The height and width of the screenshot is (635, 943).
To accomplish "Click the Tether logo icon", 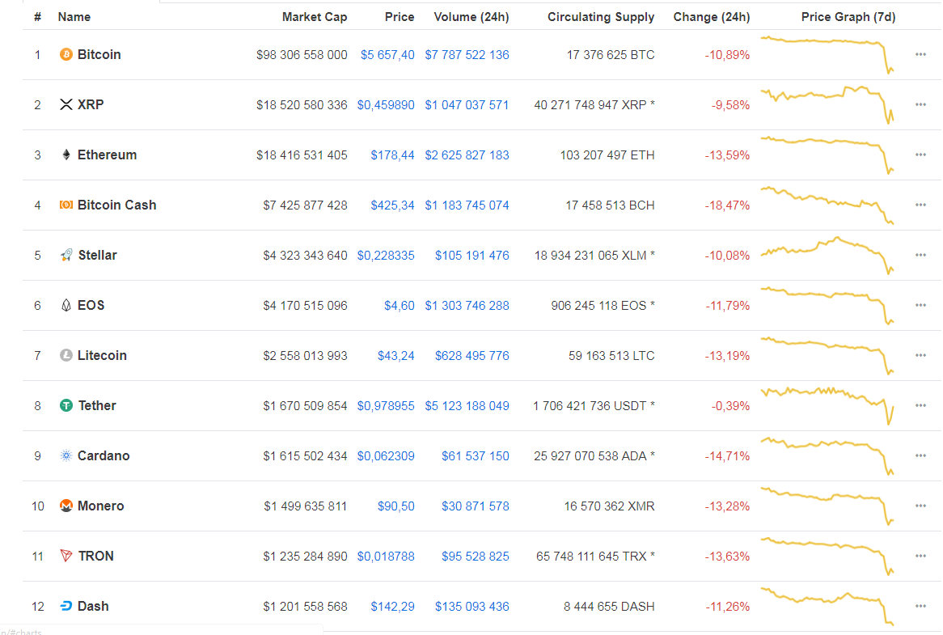I will pyautogui.click(x=66, y=405).
